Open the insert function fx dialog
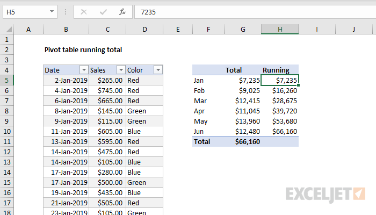The height and width of the screenshot is (215, 376). (x=122, y=12)
